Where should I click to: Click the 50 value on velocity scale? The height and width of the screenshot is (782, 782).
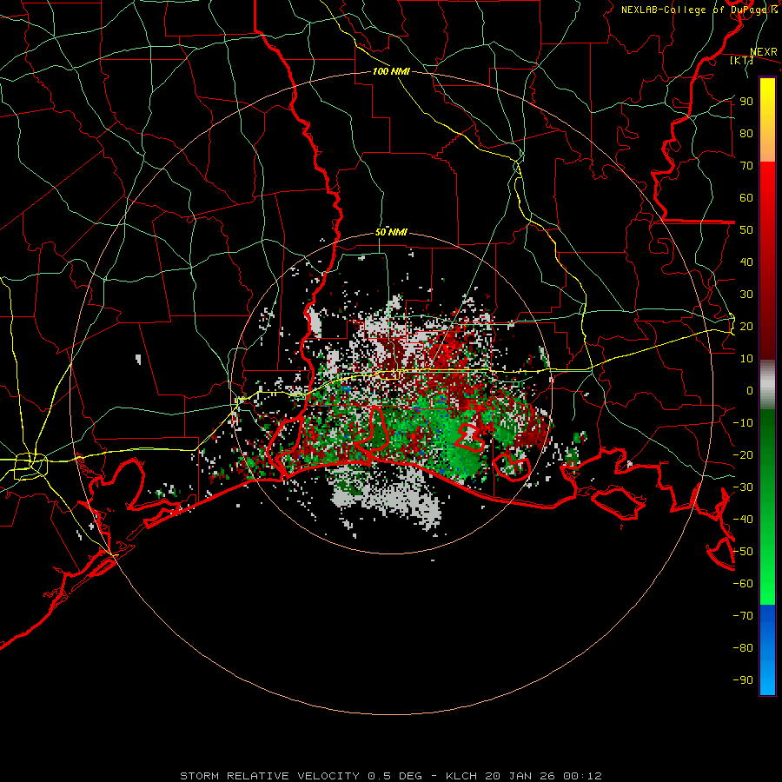click(x=746, y=230)
